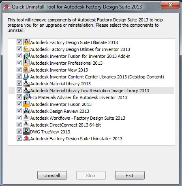Uncheck Autodesk Material Library 2013
The width and height of the screenshot is (182, 186).
pos(19,83)
